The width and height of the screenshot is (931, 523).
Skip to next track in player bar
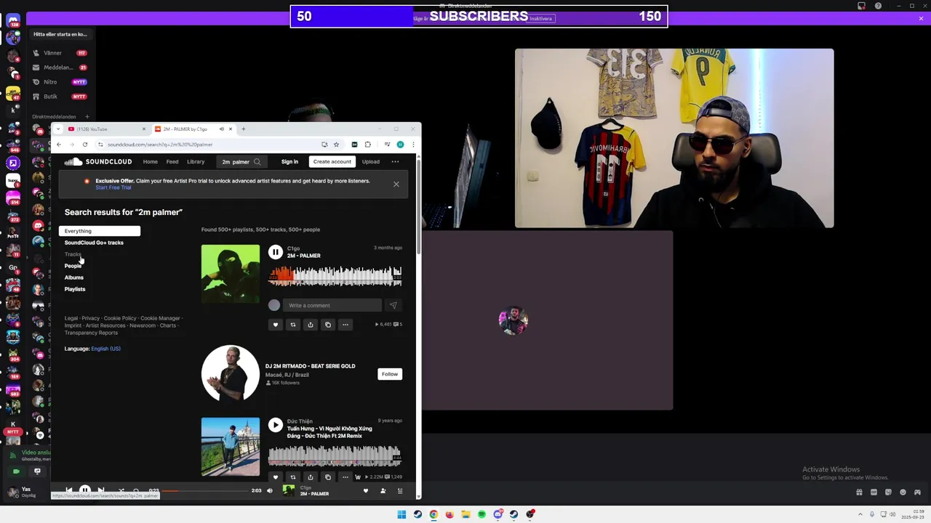pos(101,491)
